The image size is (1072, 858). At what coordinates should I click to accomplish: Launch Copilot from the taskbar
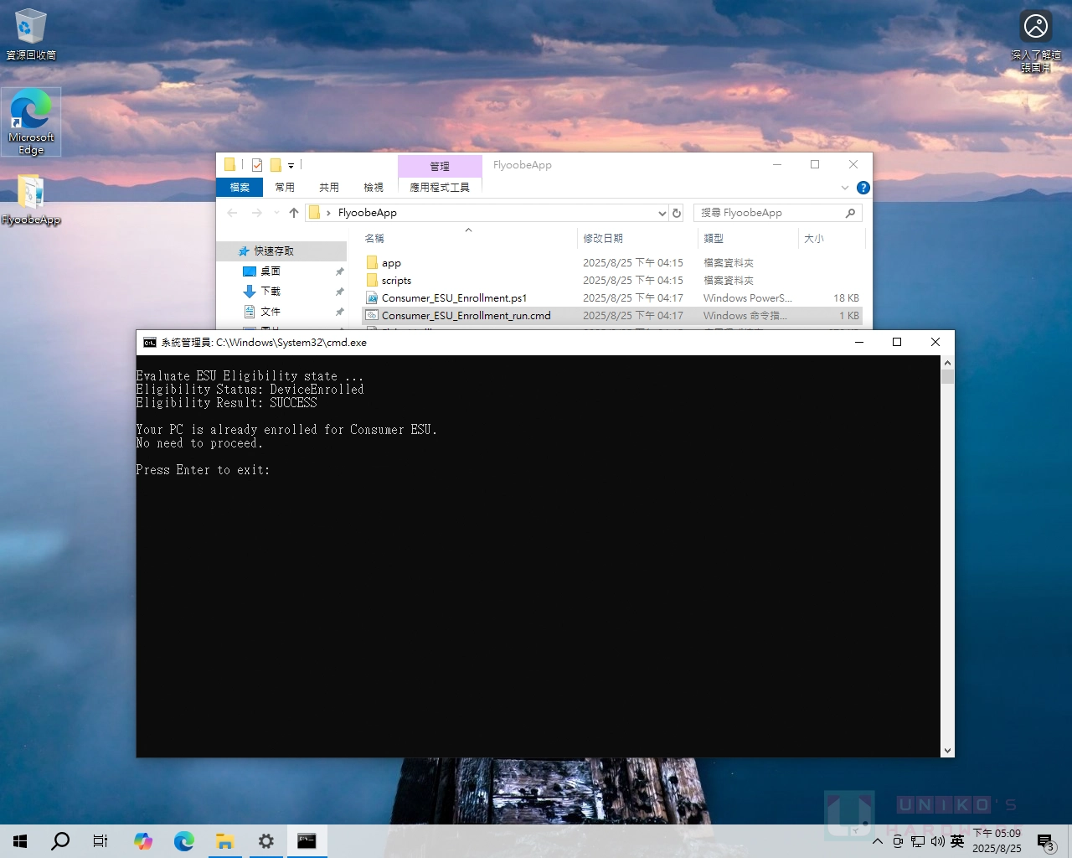coord(143,841)
